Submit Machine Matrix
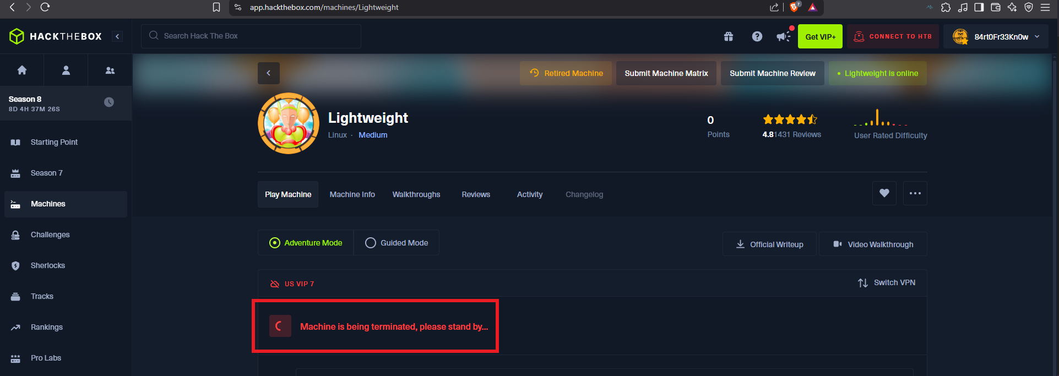 point(666,73)
